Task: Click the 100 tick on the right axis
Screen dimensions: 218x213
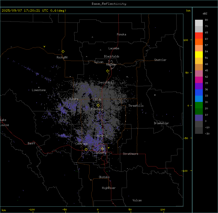Action: coord(186,40)
